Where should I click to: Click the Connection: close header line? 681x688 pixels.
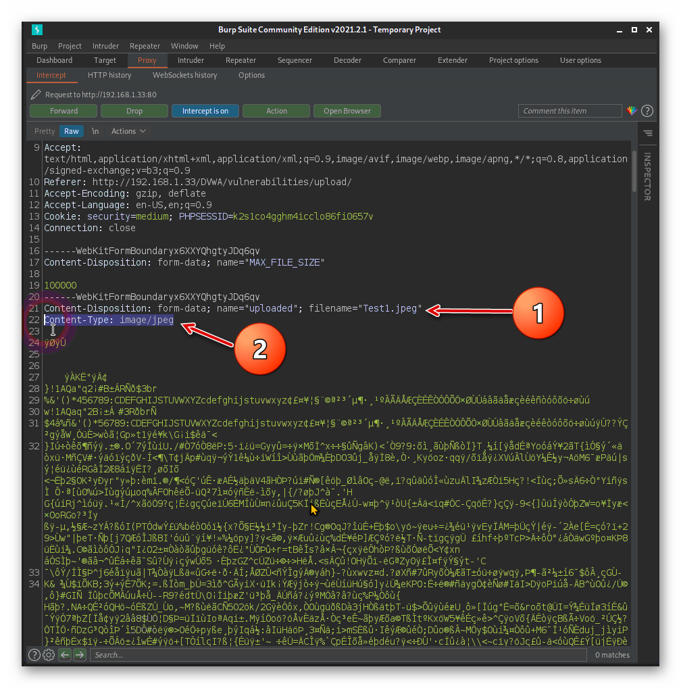click(x=89, y=228)
